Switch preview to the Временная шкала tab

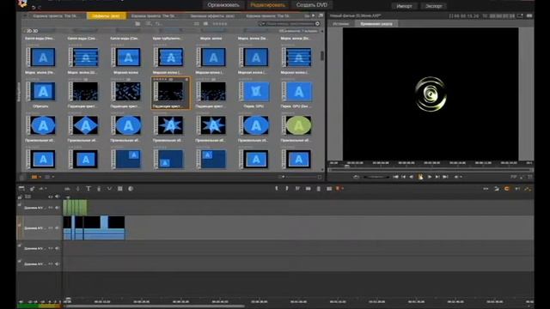(x=376, y=23)
